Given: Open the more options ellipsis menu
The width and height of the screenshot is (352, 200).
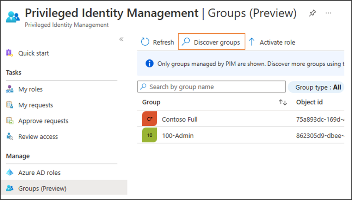Looking at the screenshot, I should coord(328,13).
